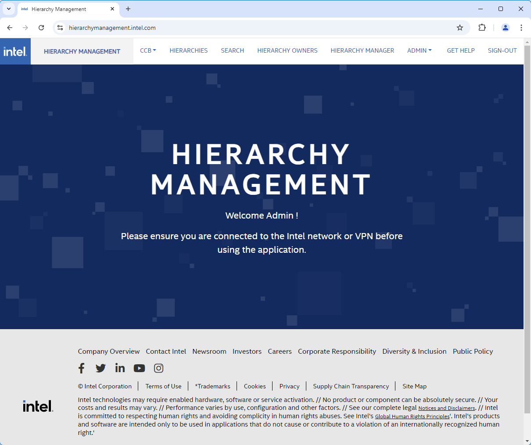Open the SEARCH menu item
531x445 pixels.
(233, 50)
